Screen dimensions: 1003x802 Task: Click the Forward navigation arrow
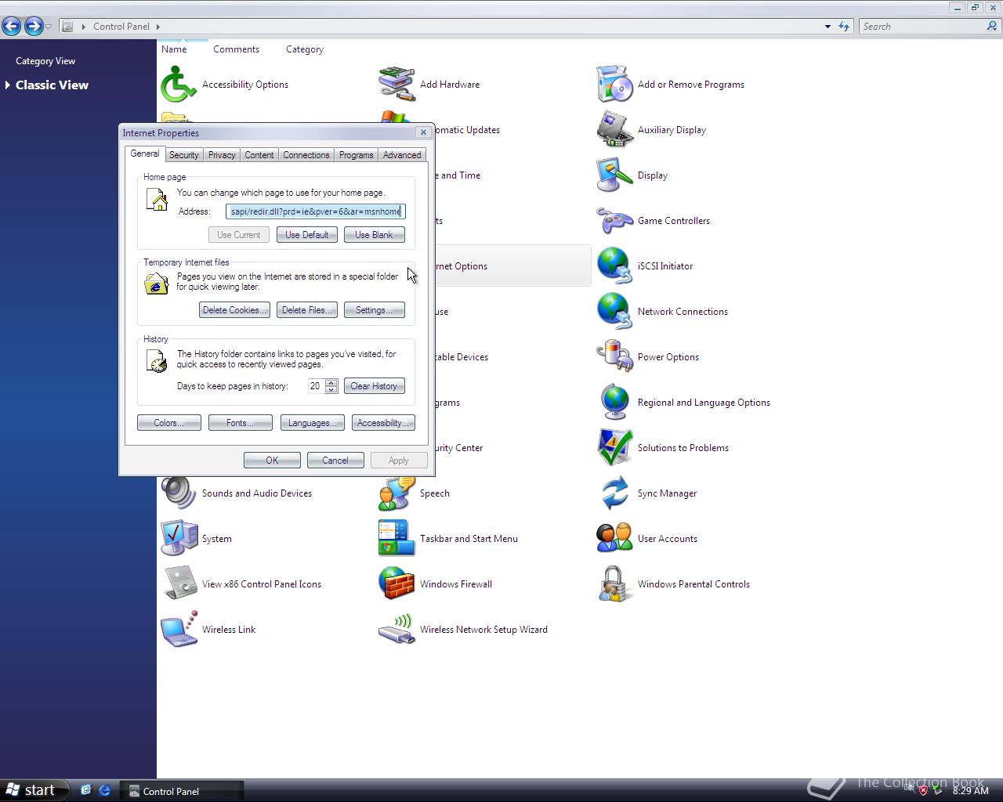(x=34, y=26)
